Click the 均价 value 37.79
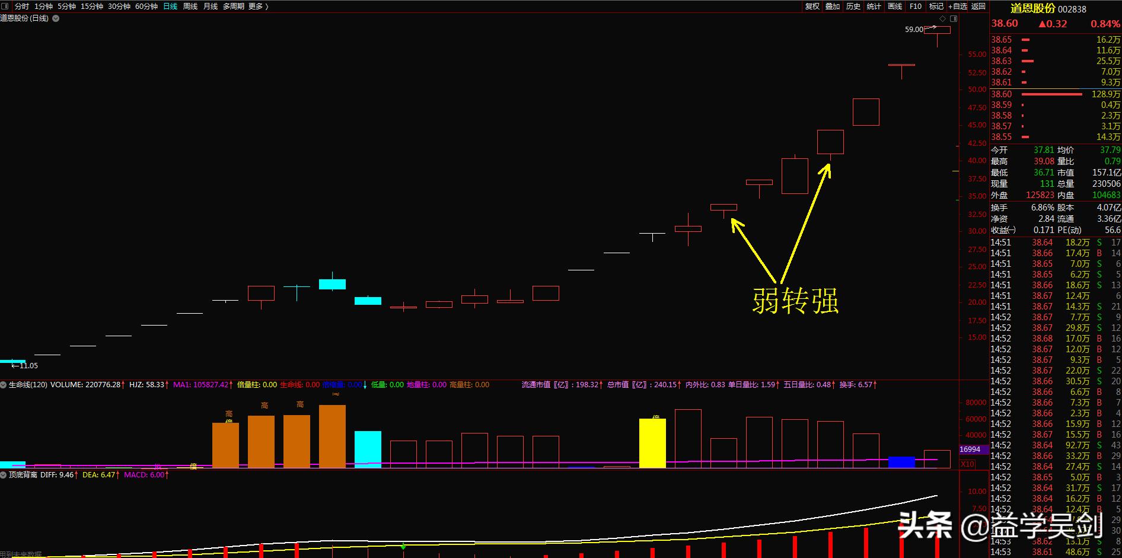The width and height of the screenshot is (1122, 558). click(1110, 150)
